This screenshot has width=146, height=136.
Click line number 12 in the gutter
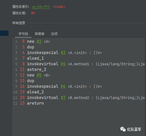[x=15, y=103]
